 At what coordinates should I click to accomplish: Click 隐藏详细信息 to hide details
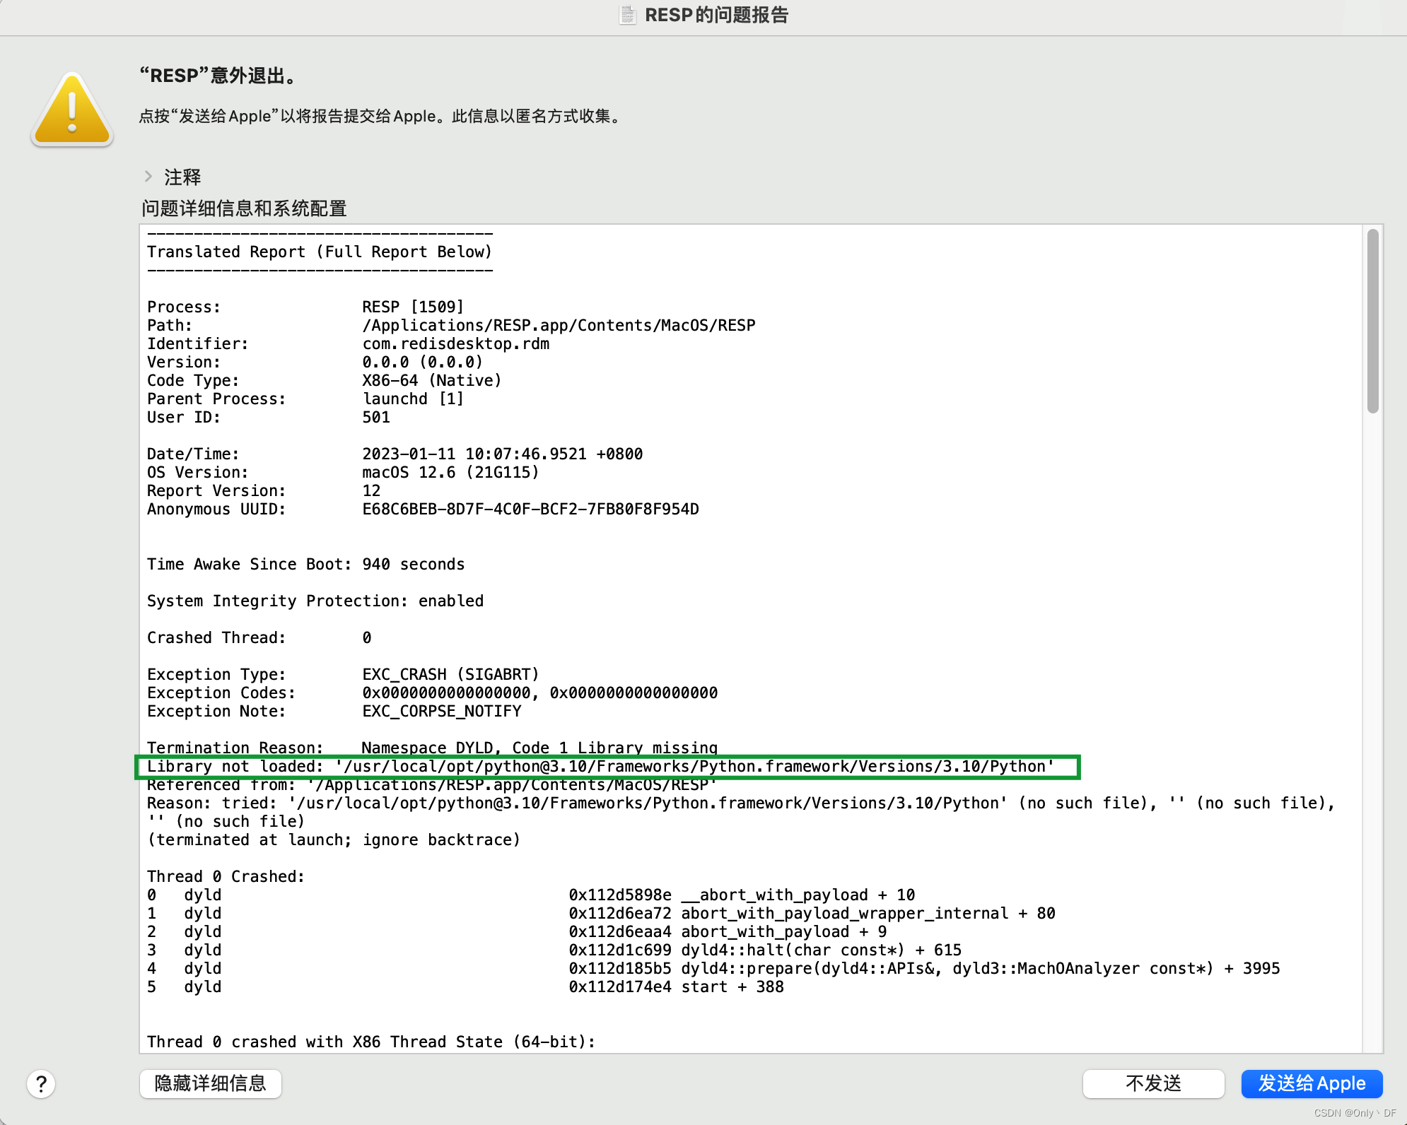point(210,1083)
